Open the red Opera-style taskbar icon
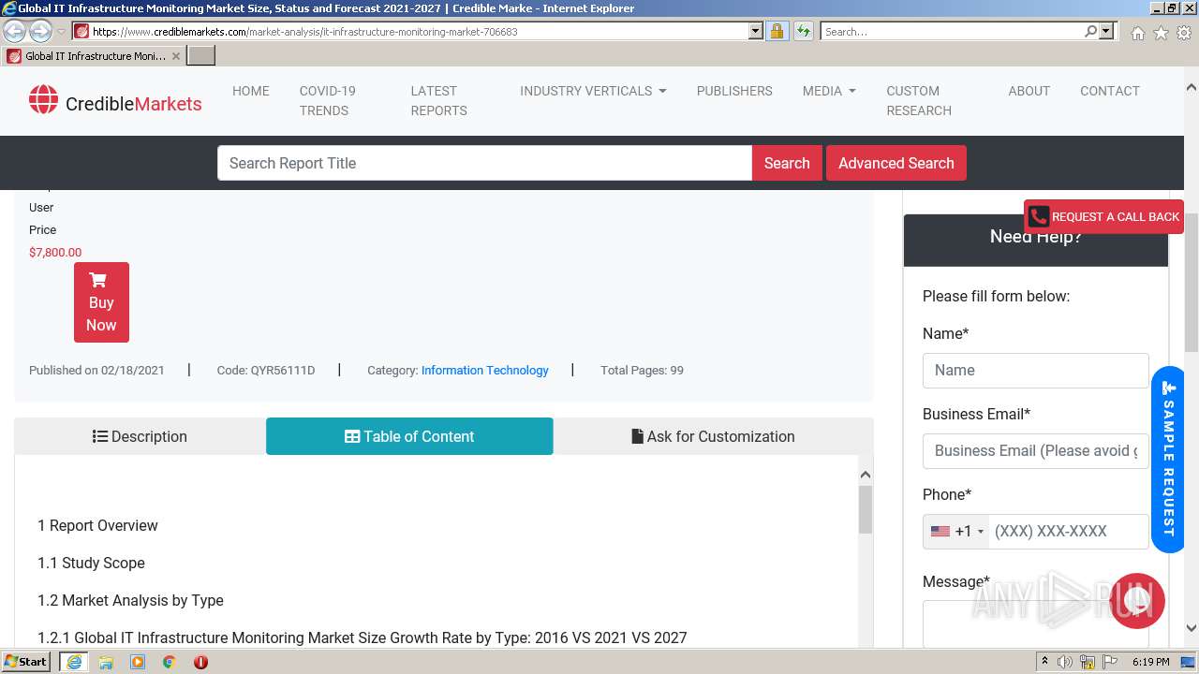 click(x=200, y=662)
